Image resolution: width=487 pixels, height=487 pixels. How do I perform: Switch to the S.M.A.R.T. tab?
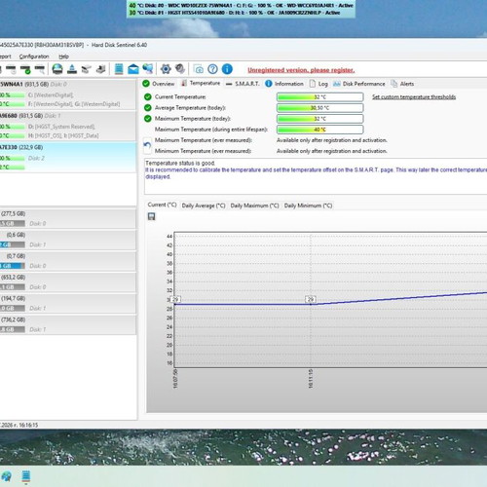pos(243,84)
